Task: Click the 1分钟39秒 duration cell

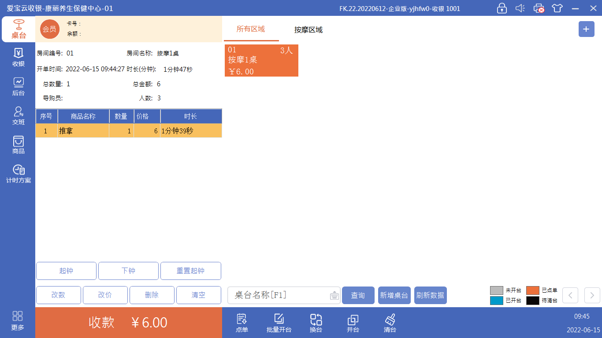Action: (x=191, y=131)
